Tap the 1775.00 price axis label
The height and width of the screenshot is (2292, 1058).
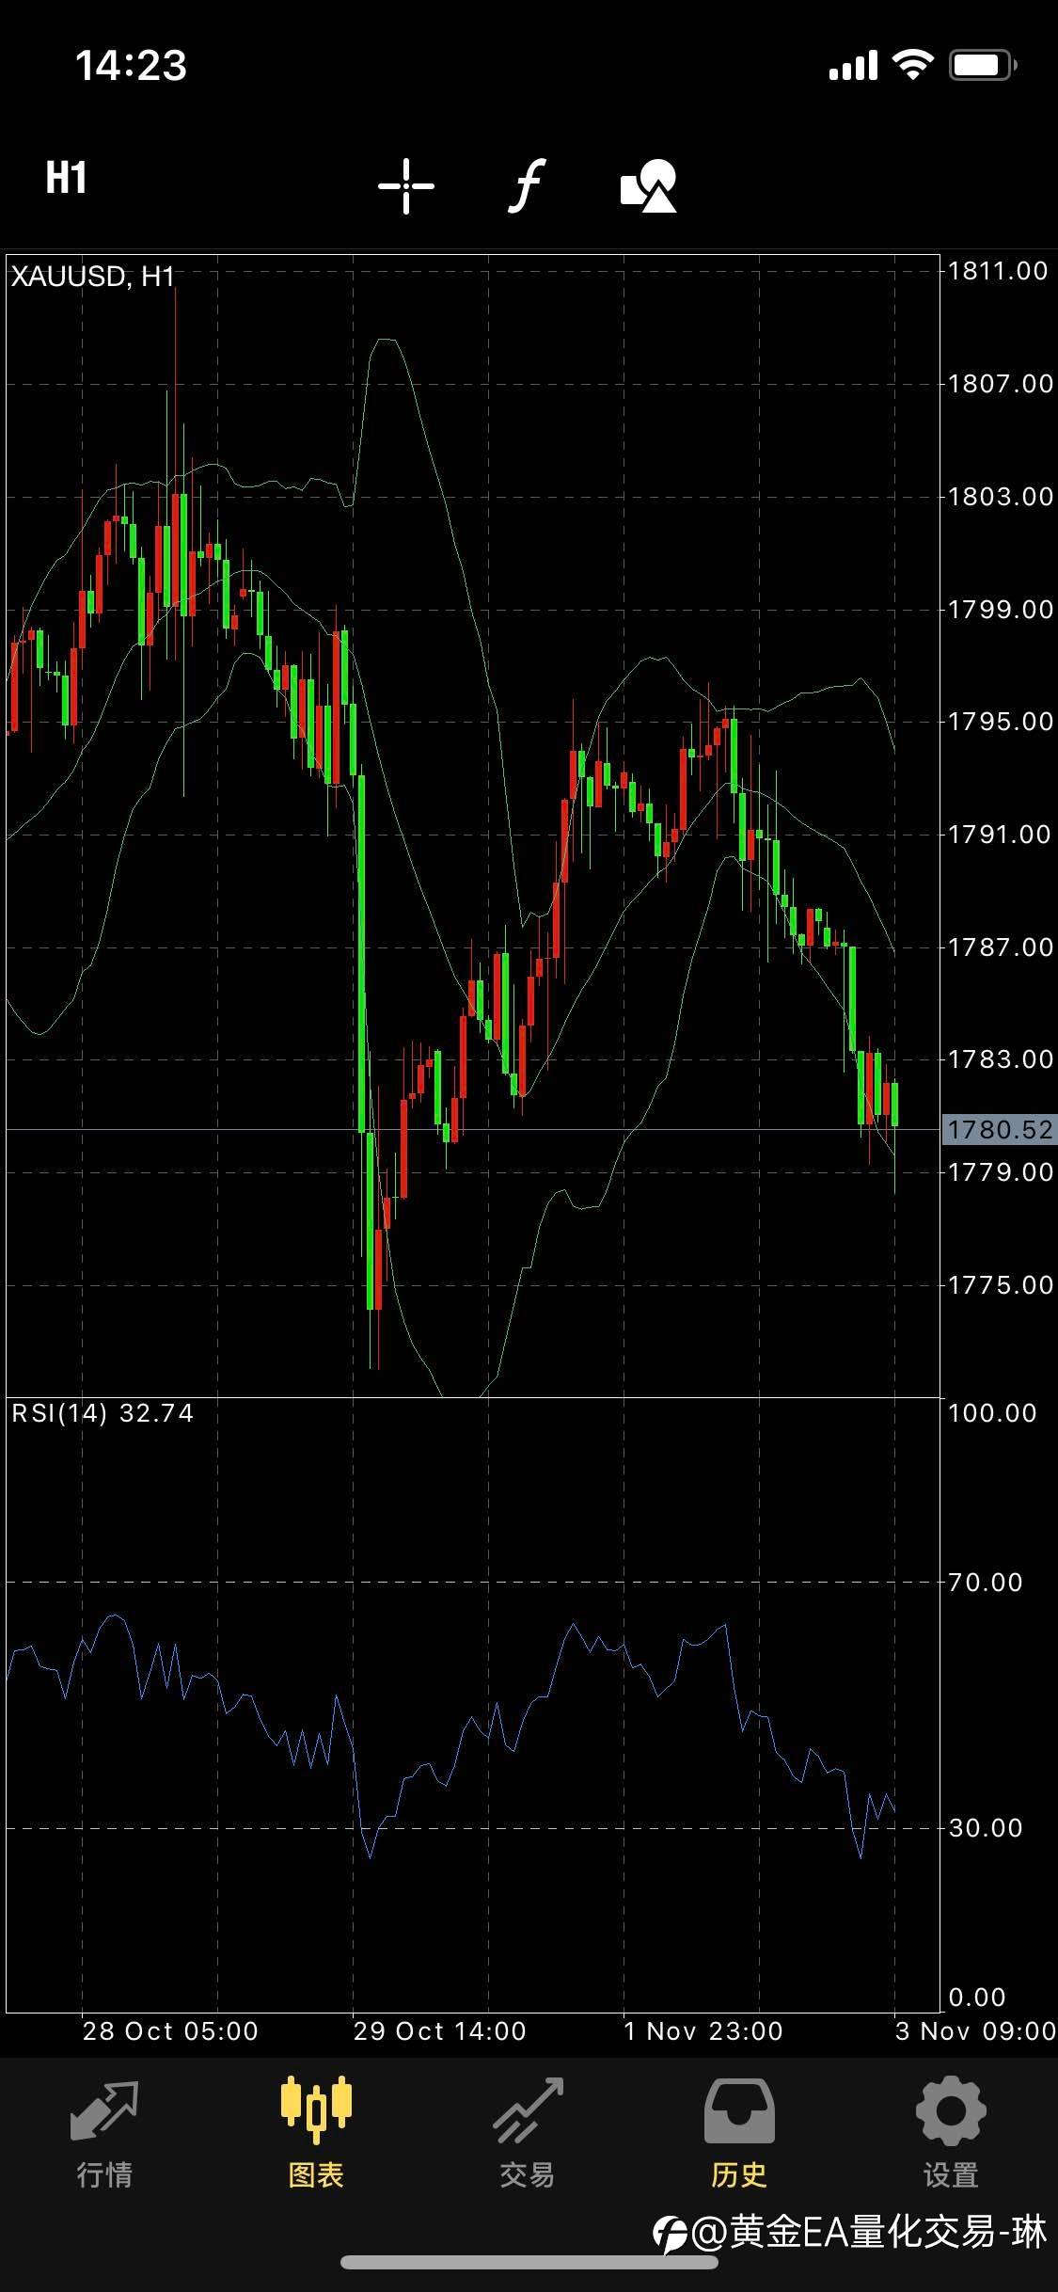pos(1001,1285)
